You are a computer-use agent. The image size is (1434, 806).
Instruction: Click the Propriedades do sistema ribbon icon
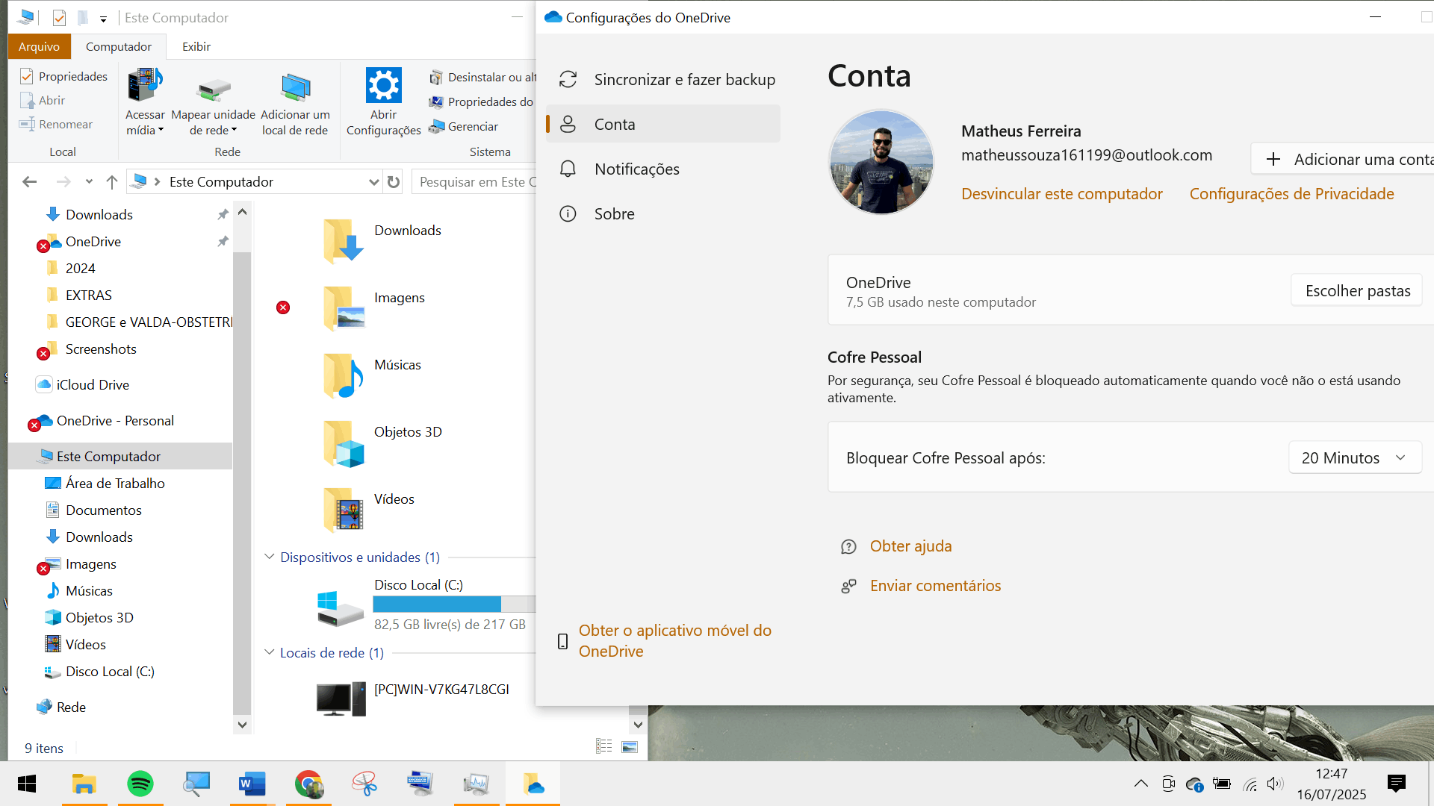pos(436,101)
